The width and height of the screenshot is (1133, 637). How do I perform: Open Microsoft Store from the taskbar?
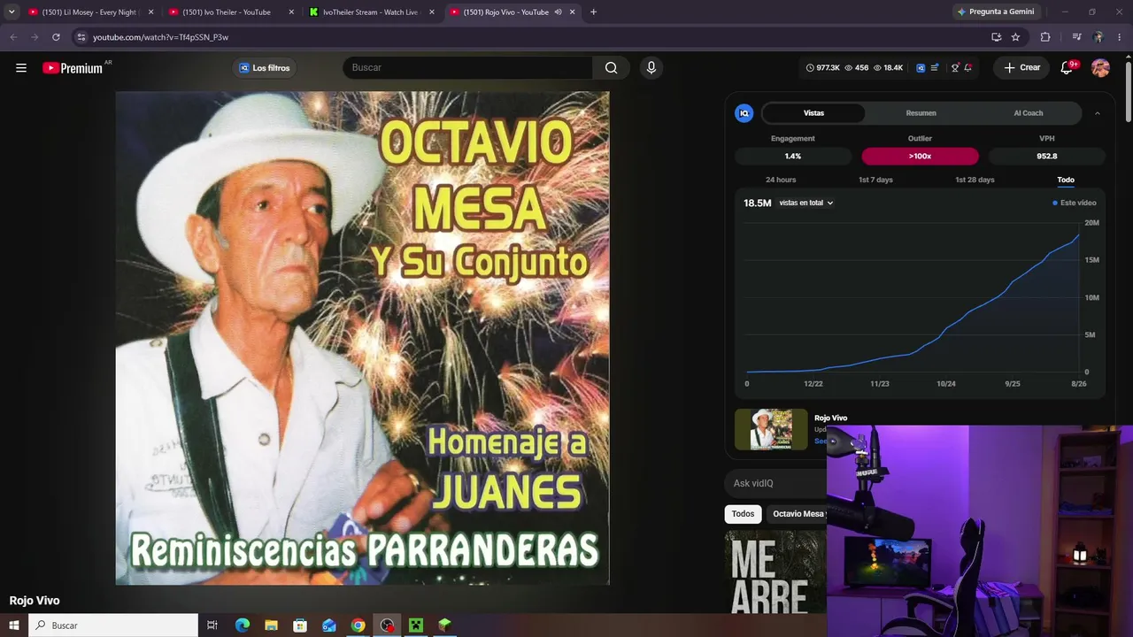[300, 625]
